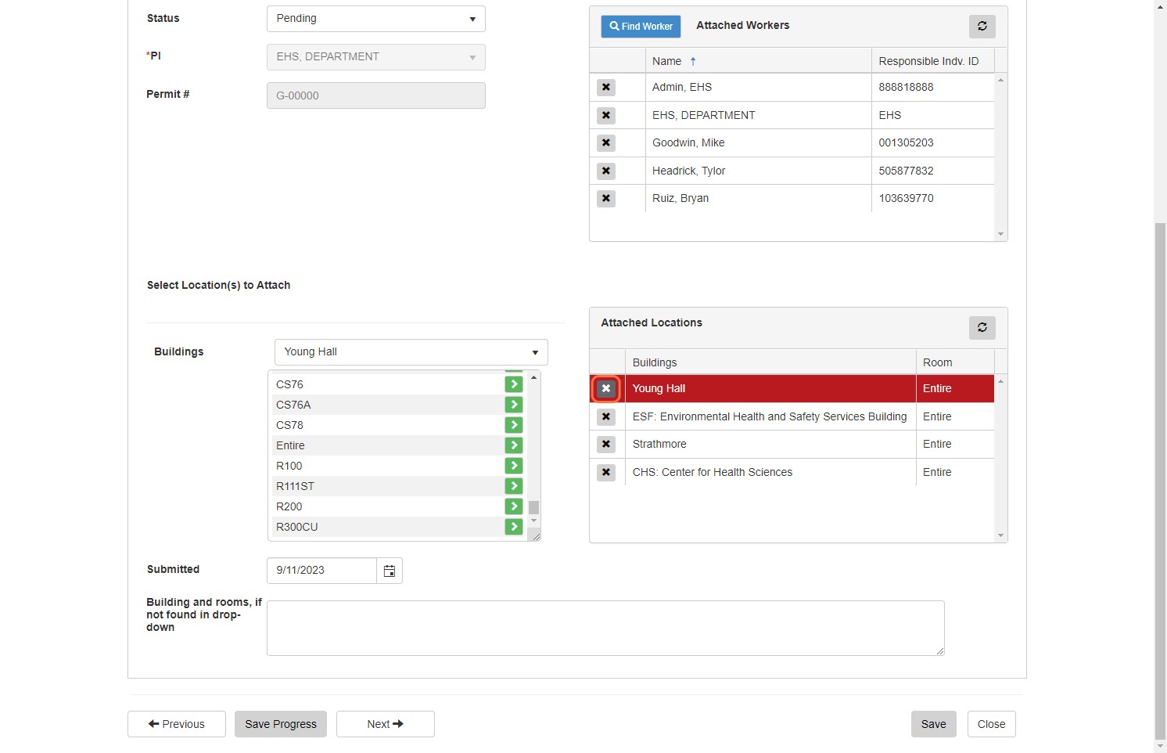Remove EHS, DEPARTMENT worker row
Screen dimensions: 1167x753
(x=606, y=116)
